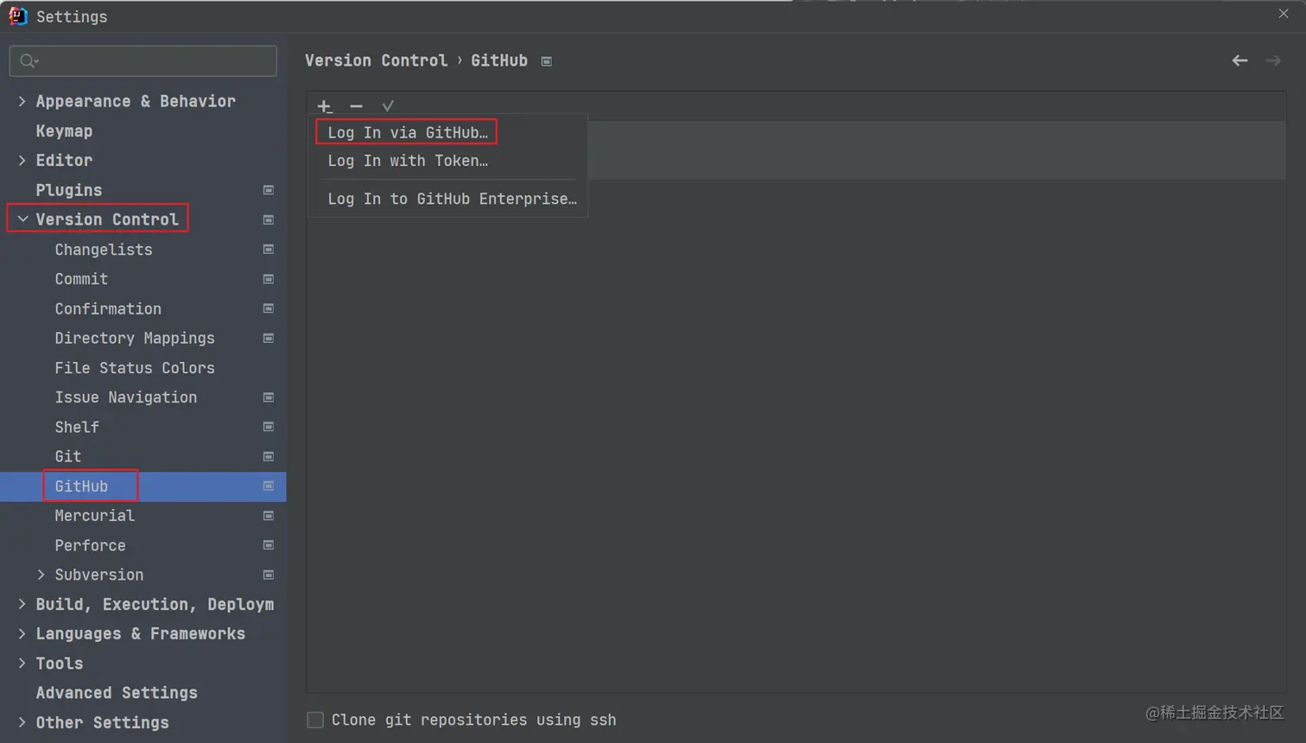
Task: Focus the settings search field
Action: [x=143, y=60]
